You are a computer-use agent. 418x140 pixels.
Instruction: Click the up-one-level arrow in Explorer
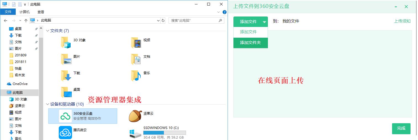26,20
